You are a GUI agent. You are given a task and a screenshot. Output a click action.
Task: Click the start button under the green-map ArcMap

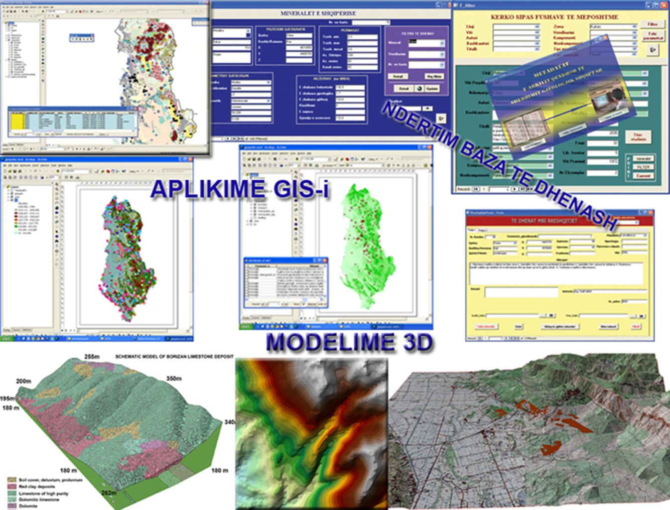pos(246,327)
